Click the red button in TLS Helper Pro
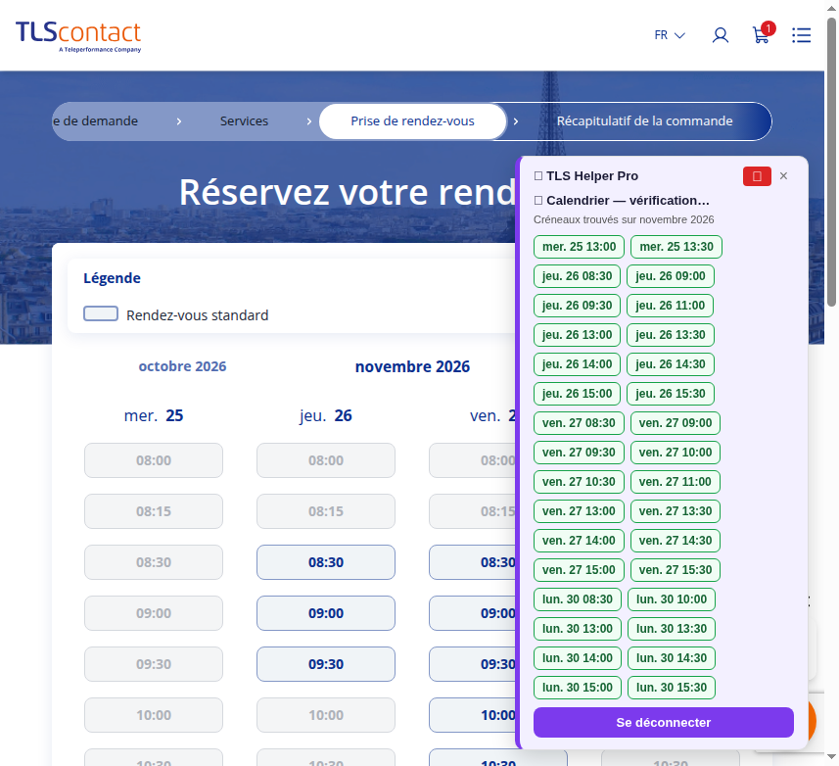The height and width of the screenshot is (766, 839). (x=757, y=176)
